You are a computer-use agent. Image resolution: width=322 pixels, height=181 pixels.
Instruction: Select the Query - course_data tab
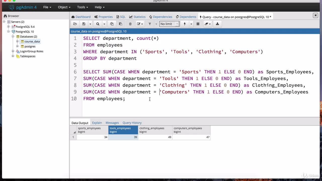pyautogui.click(x=235, y=17)
